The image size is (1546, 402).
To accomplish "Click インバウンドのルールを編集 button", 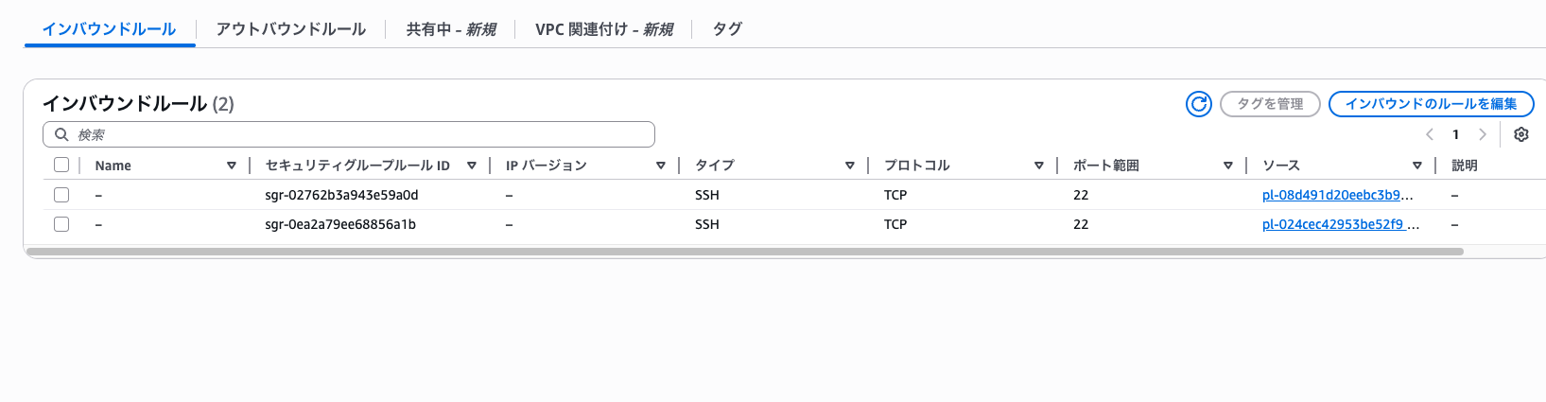I will pyautogui.click(x=1431, y=104).
